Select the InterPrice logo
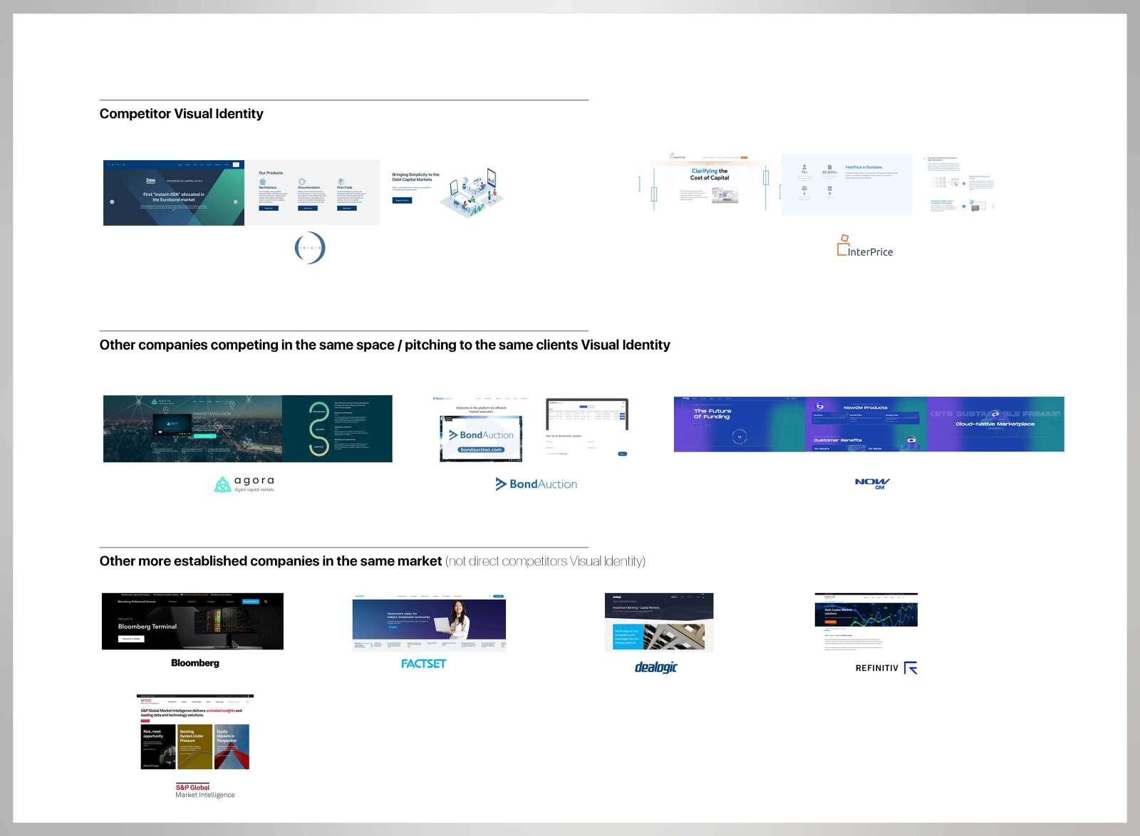The width and height of the screenshot is (1140, 836). [x=864, y=246]
